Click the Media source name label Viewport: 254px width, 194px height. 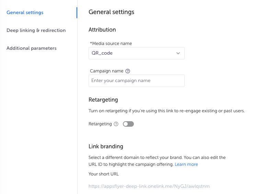[111, 43]
